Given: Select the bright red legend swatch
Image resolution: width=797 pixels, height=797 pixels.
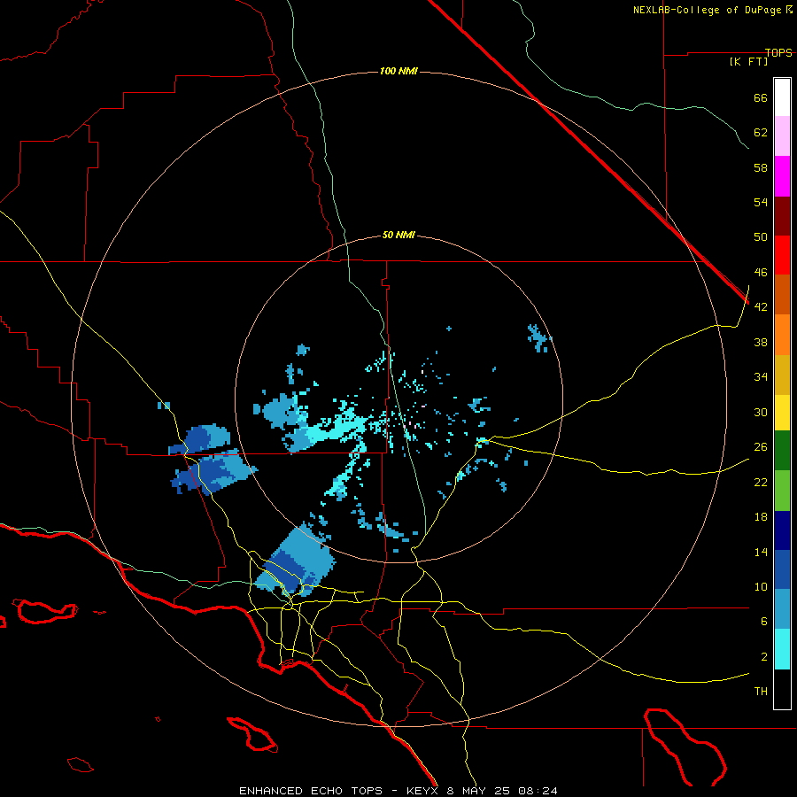Looking at the screenshot, I should click(782, 255).
